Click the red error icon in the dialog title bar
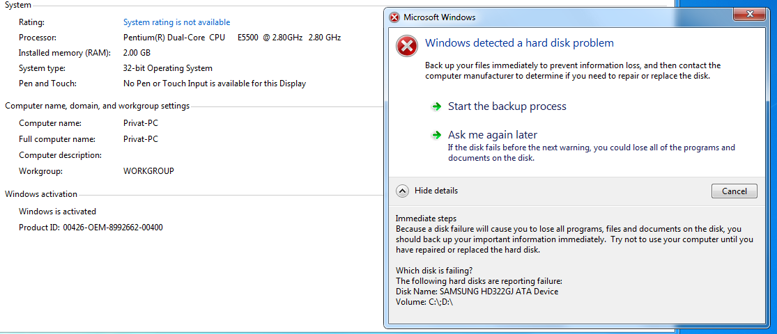This screenshot has width=777, height=334. click(394, 17)
